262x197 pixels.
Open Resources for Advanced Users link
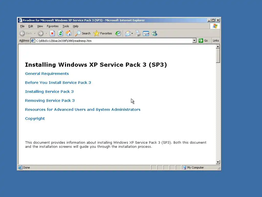click(x=83, y=110)
